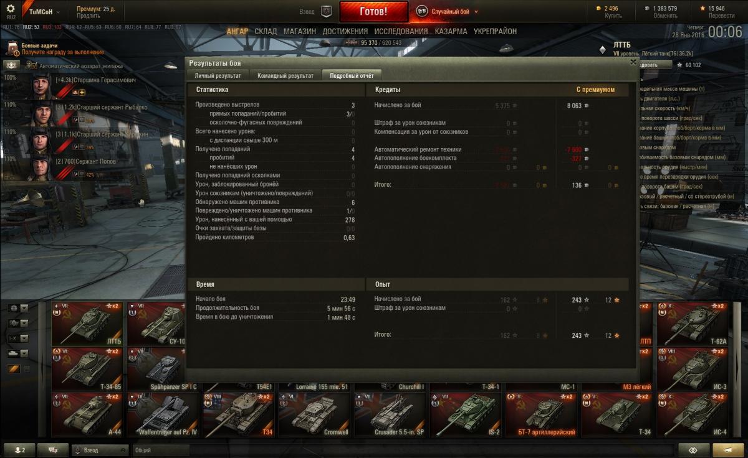Image resolution: width=748 pixels, height=458 pixels.
Task: Click the Боевые задачи missions icon
Action: click(x=12, y=49)
